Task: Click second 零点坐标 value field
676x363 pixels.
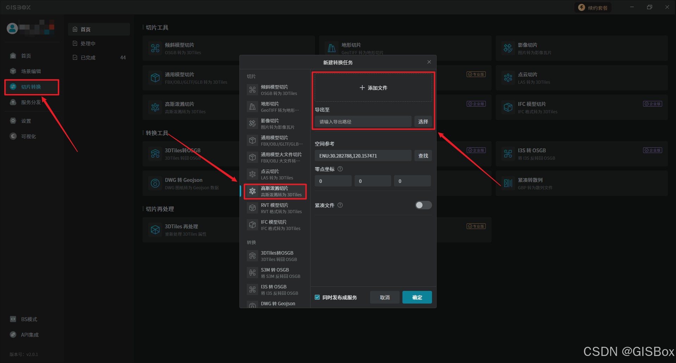Action: point(373,181)
